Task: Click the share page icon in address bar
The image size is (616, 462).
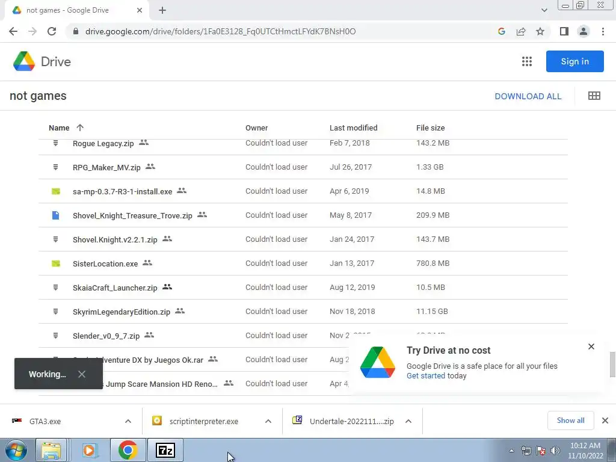Action: (x=521, y=31)
